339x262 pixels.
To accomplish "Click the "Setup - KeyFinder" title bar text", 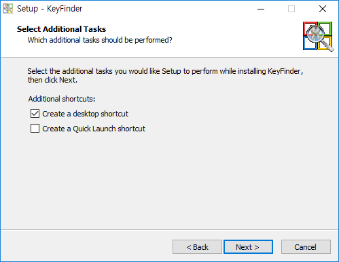I will click(50, 9).
